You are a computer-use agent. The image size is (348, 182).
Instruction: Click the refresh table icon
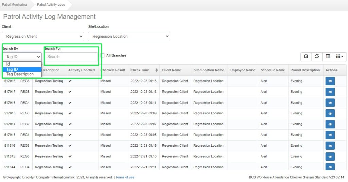[x=317, y=56]
